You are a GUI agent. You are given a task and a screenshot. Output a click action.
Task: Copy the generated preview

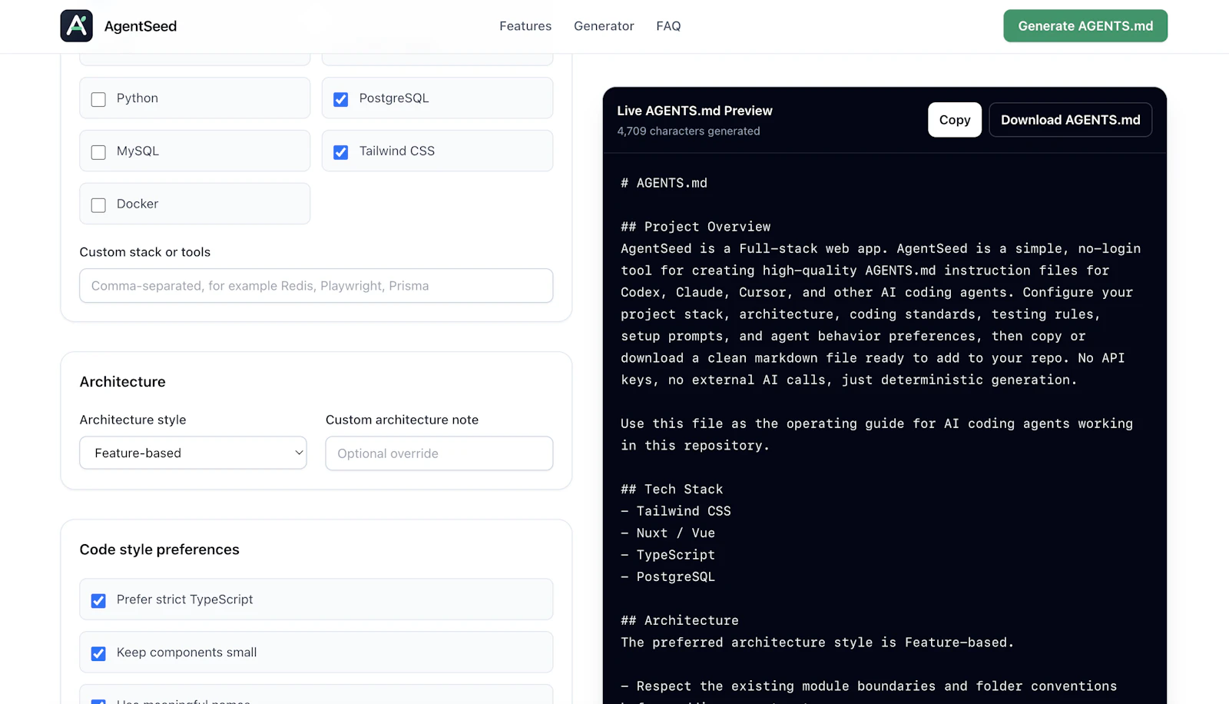tap(955, 120)
